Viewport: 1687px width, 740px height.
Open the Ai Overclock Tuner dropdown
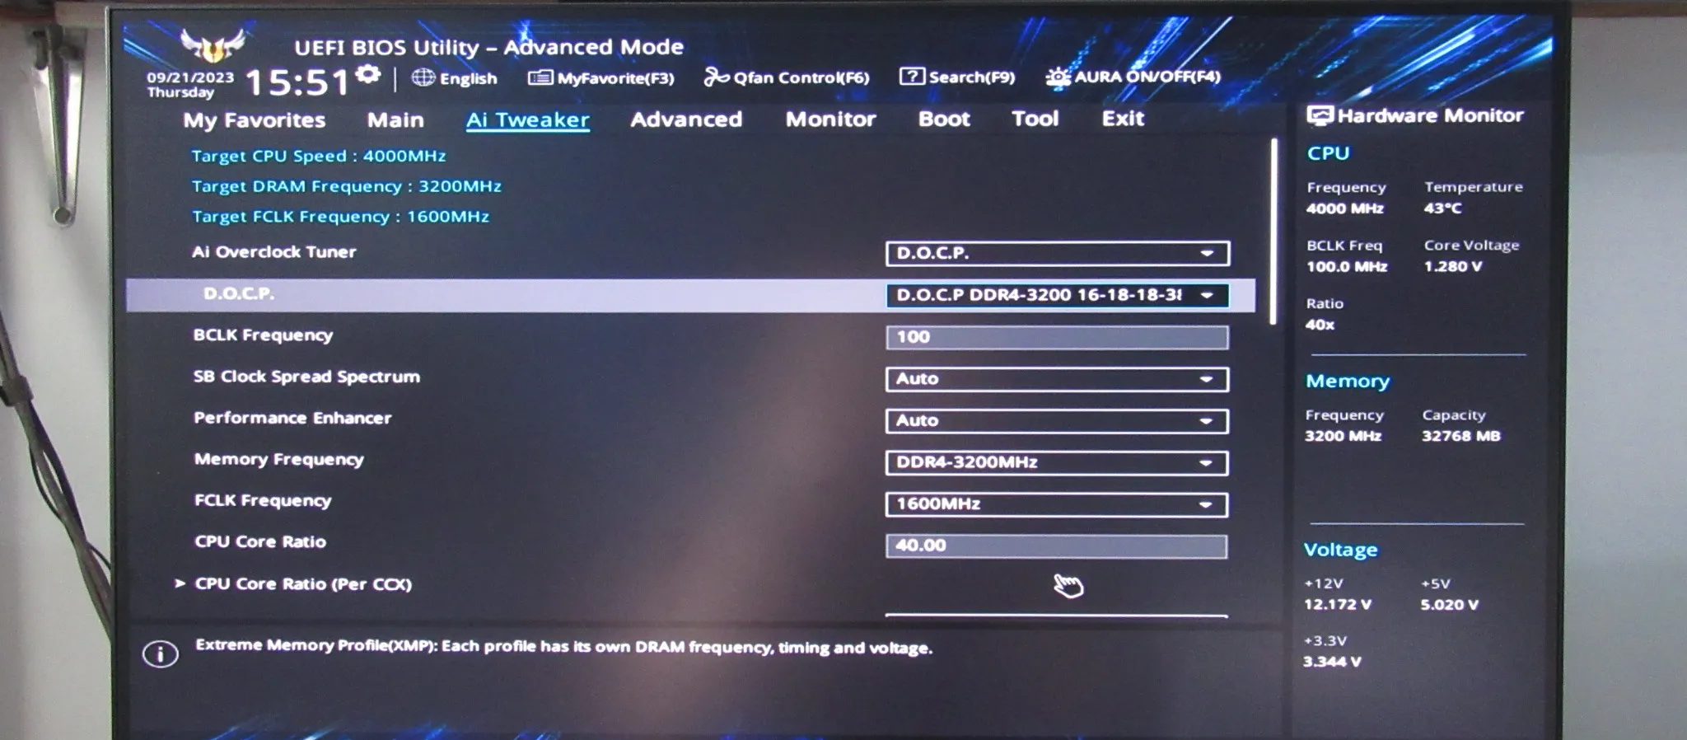(x=1058, y=253)
